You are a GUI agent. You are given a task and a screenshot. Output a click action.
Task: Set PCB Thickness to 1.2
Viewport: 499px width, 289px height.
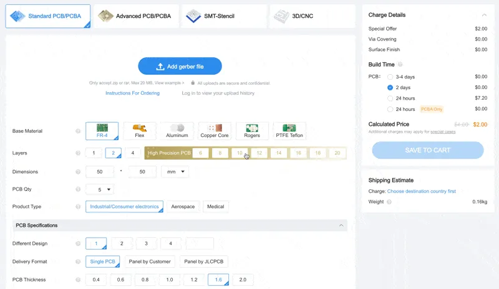(x=194, y=280)
